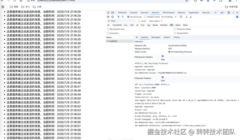Open the network search magnifier
This screenshot has height=140, width=240.
pyautogui.click(x=123, y=17)
